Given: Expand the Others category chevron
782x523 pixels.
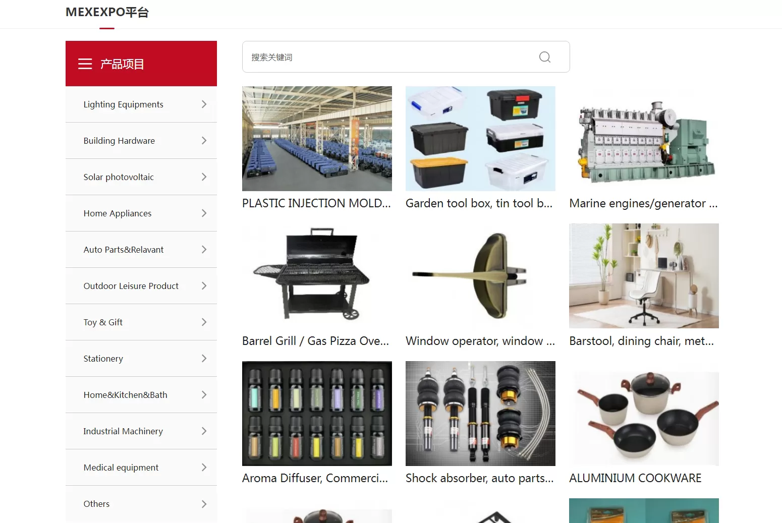Looking at the screenshot, I should point(204,504).
